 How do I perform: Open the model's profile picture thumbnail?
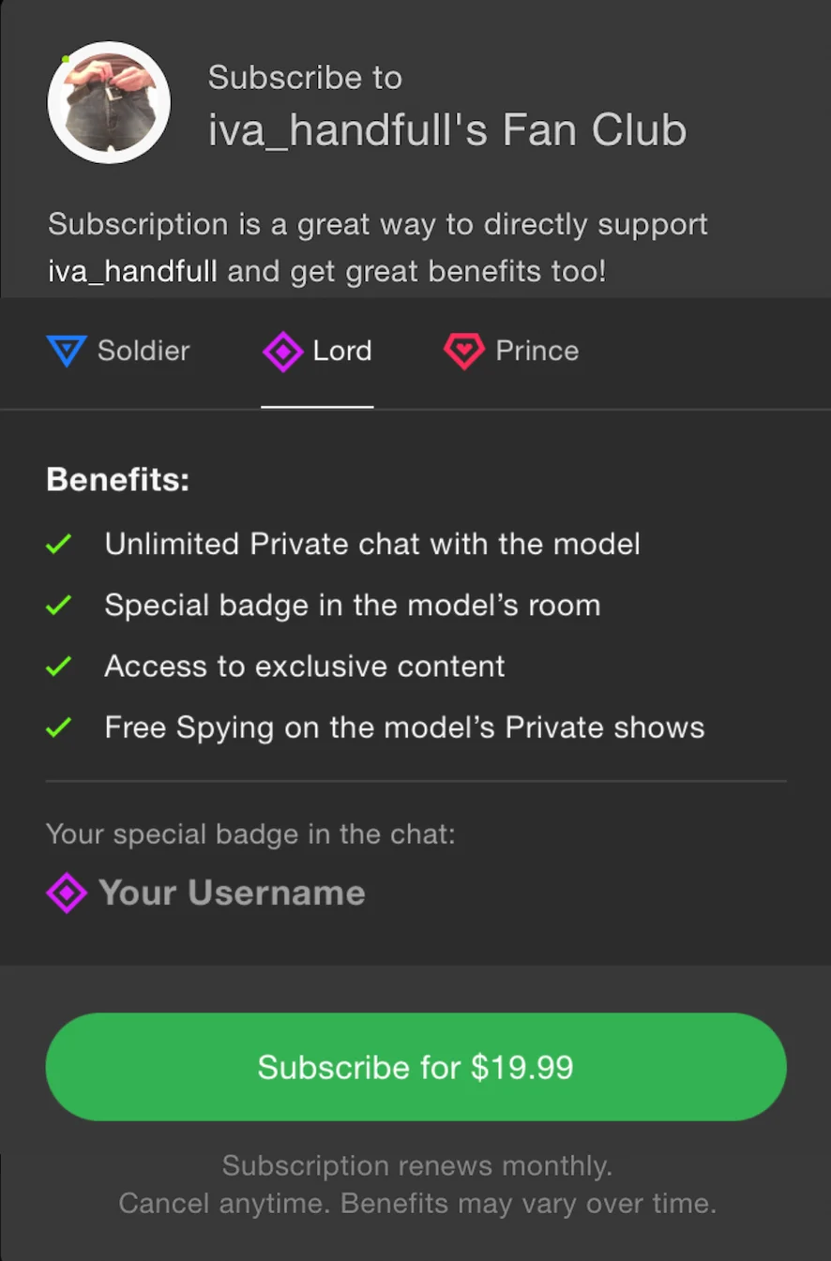(109, 103)
